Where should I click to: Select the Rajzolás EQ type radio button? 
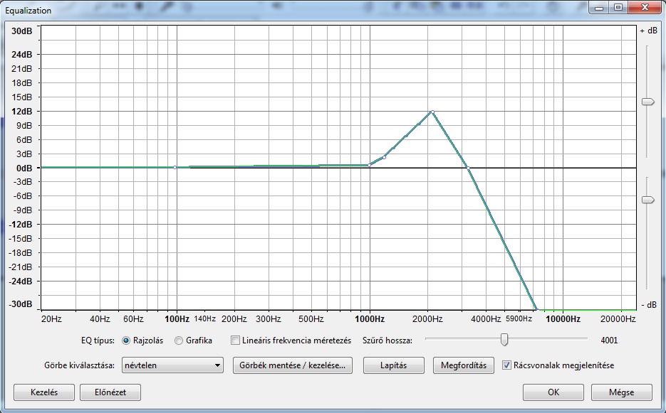click(125, 340)
